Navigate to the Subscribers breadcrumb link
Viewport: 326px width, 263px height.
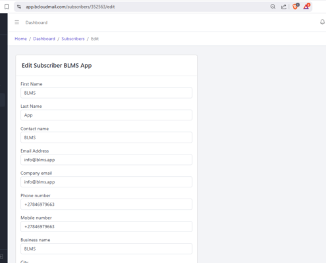73,39
